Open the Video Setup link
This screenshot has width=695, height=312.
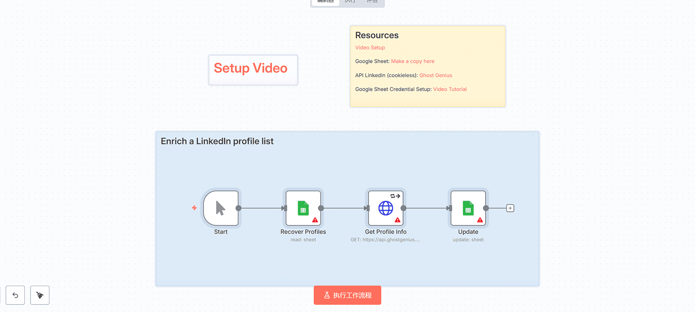click(370, 47)
